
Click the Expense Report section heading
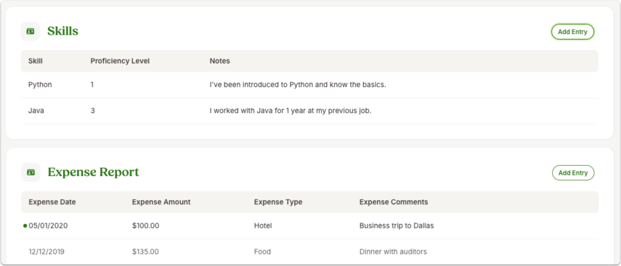[x=94, y=173]
